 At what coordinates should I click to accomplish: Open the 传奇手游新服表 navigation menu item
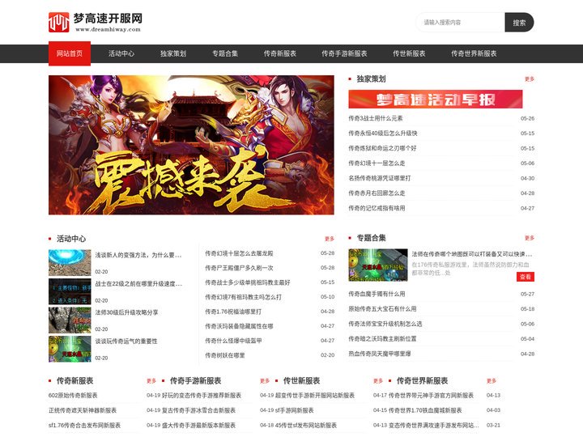pos(344,53)
